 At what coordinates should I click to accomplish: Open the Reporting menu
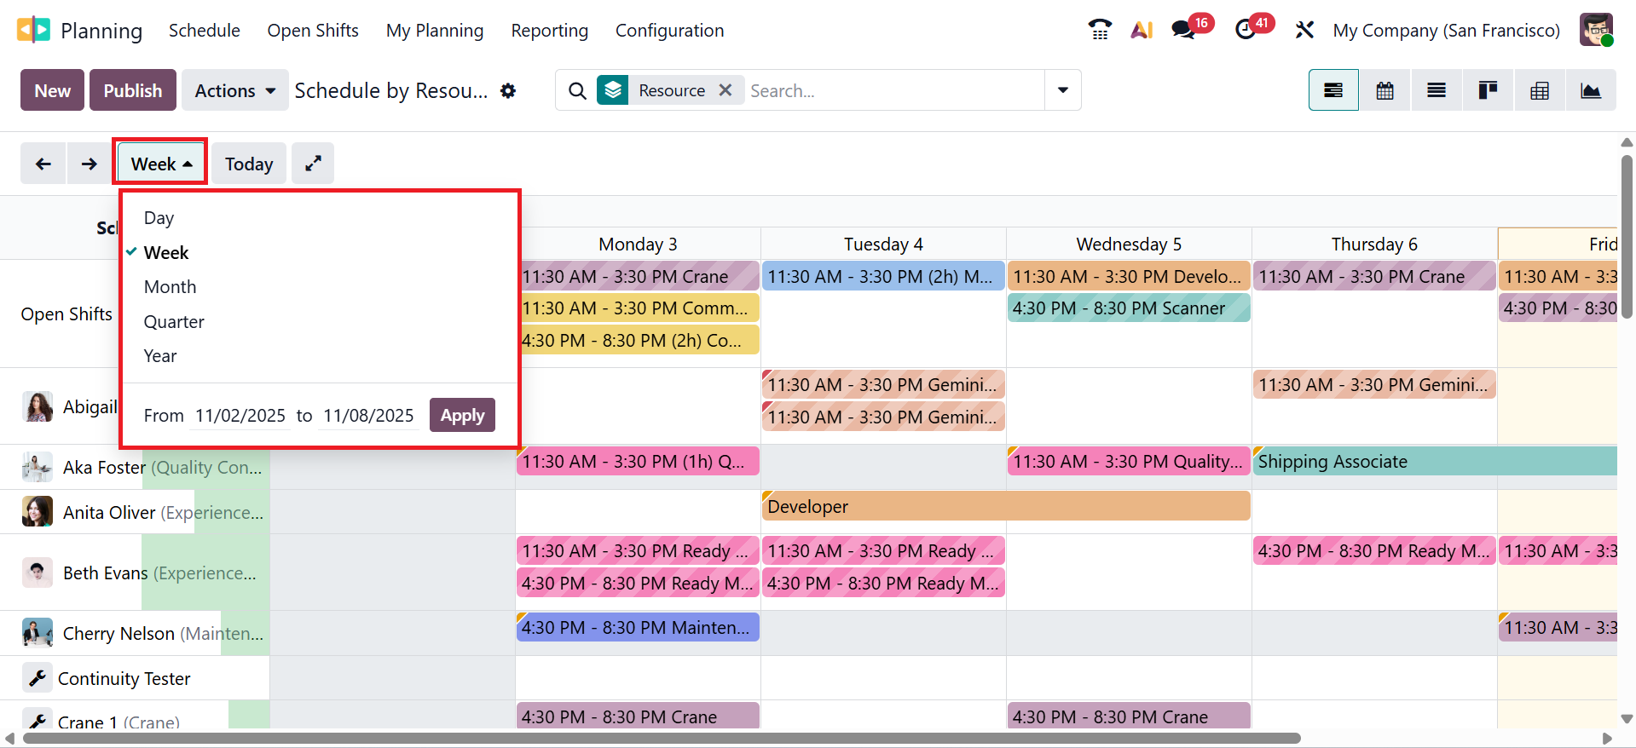click(549, 31)
